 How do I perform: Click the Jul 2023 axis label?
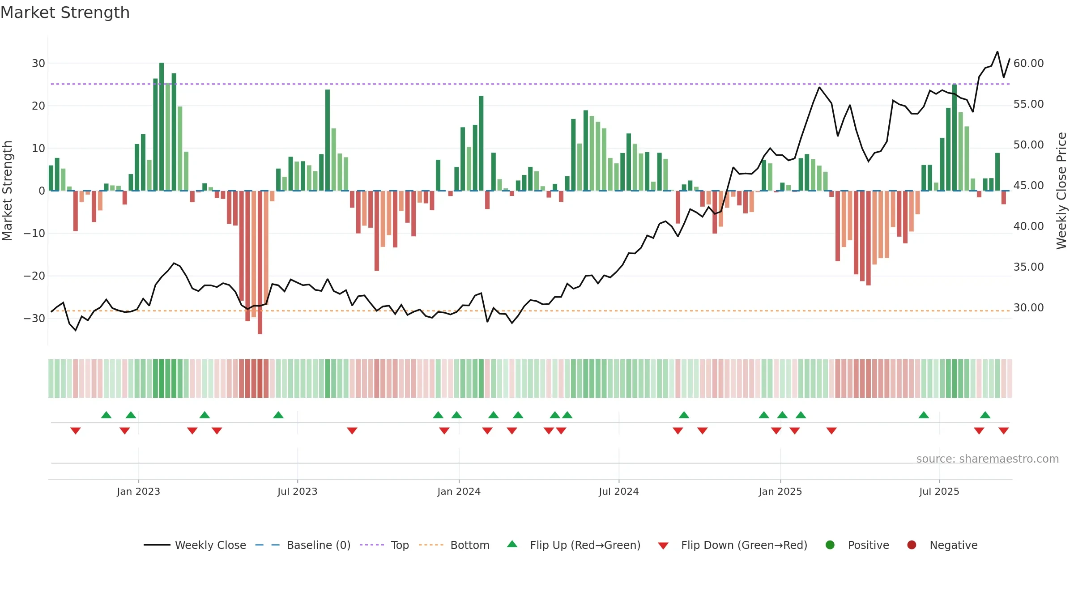point(297,491)
